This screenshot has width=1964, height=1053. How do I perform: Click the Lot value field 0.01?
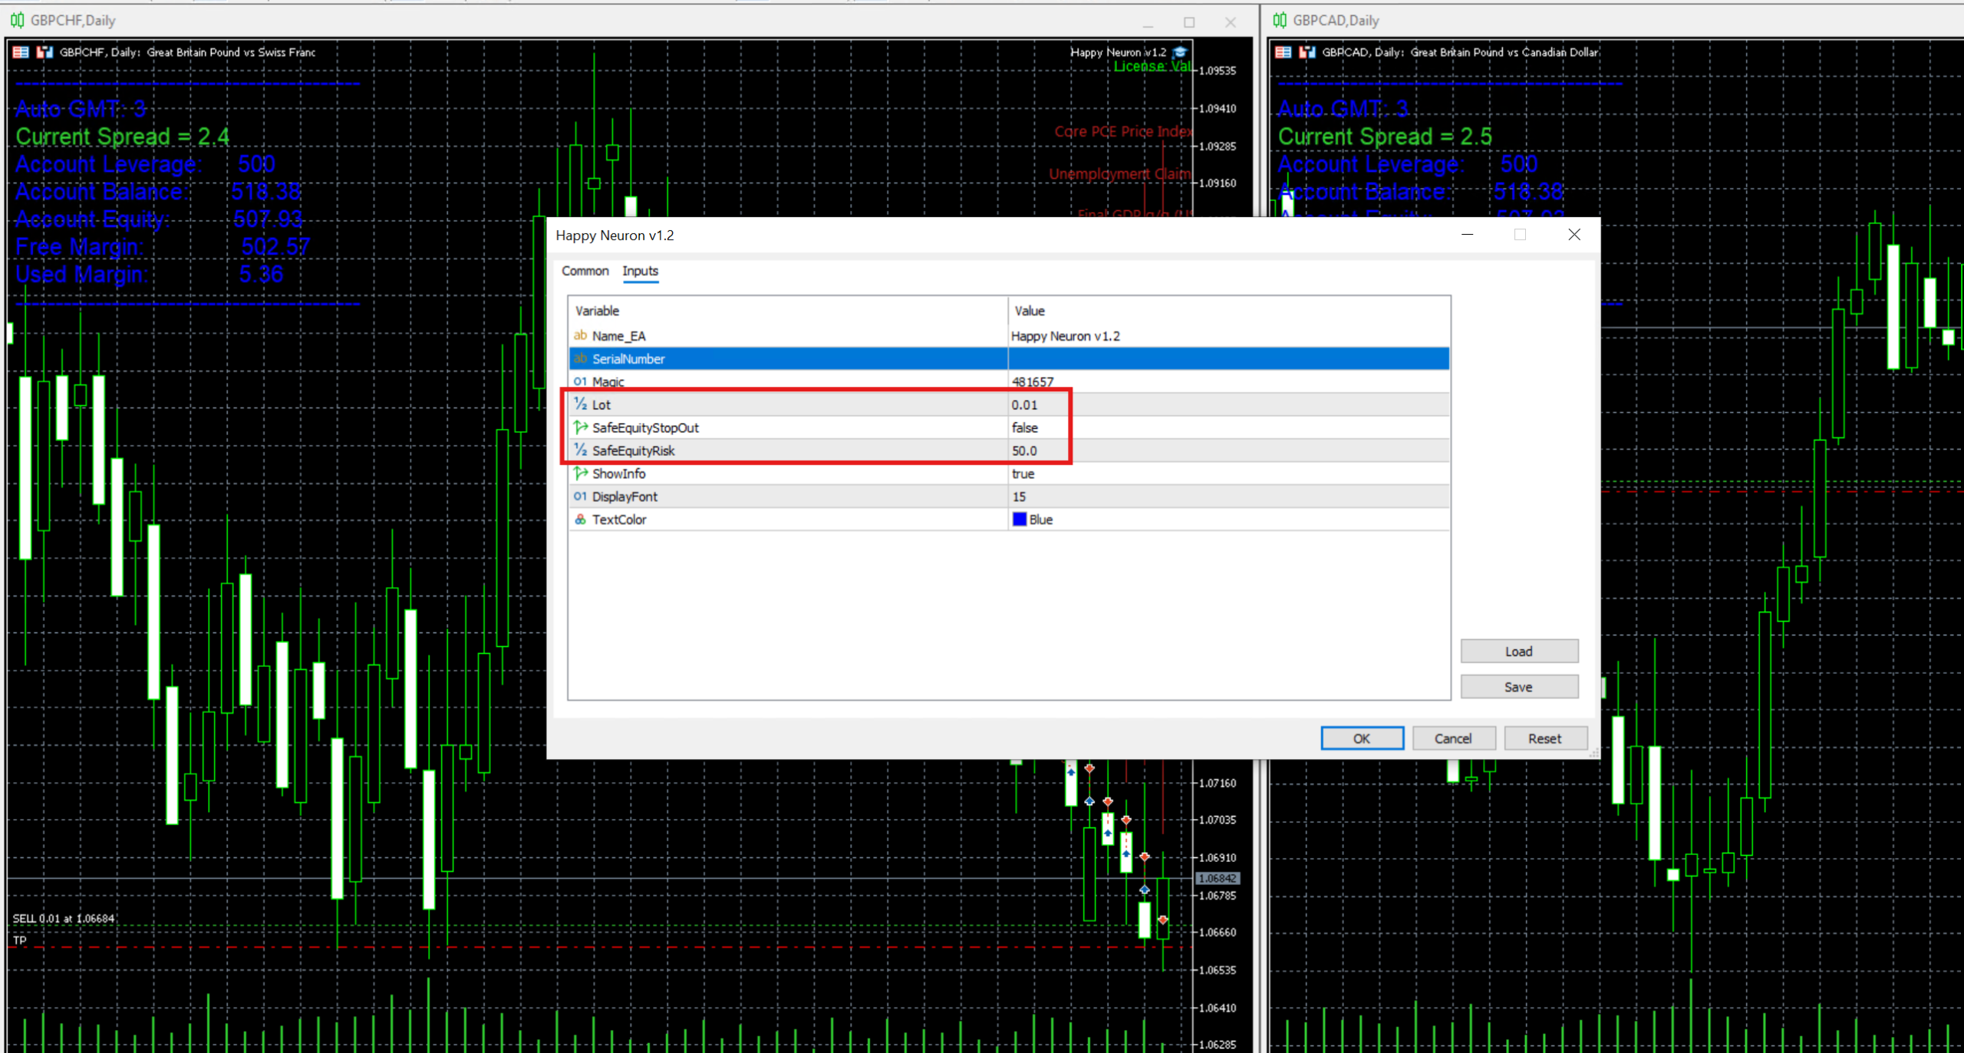coord(1024,404)
